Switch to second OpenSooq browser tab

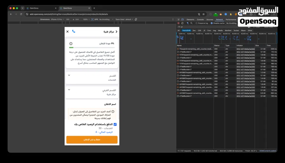[x=75, y=8]
